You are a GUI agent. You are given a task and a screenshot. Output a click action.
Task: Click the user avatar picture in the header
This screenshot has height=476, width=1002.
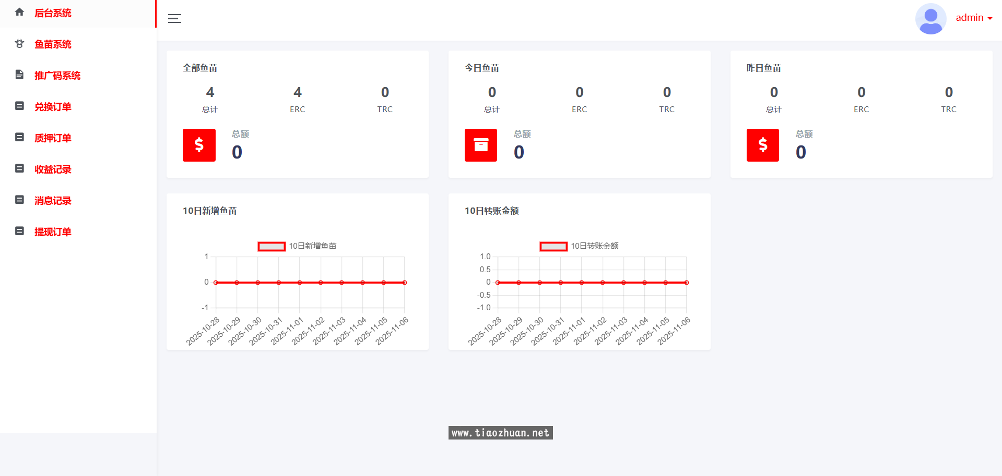[930, 18]
